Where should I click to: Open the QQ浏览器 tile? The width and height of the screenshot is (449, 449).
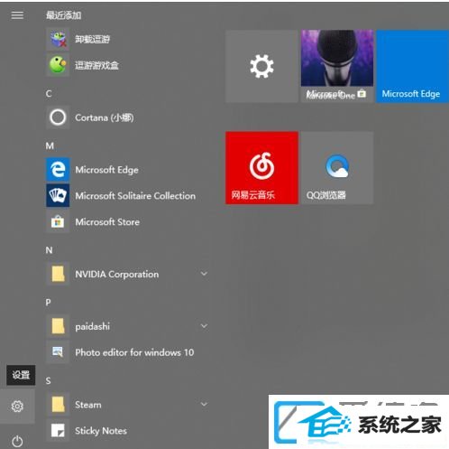pos(337,168)
